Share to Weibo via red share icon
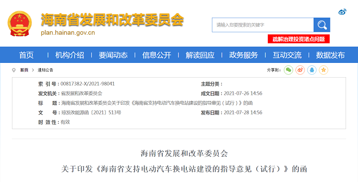Image resolution: width=358 pixels, height=182 pixels. click(x=300, y=70)
